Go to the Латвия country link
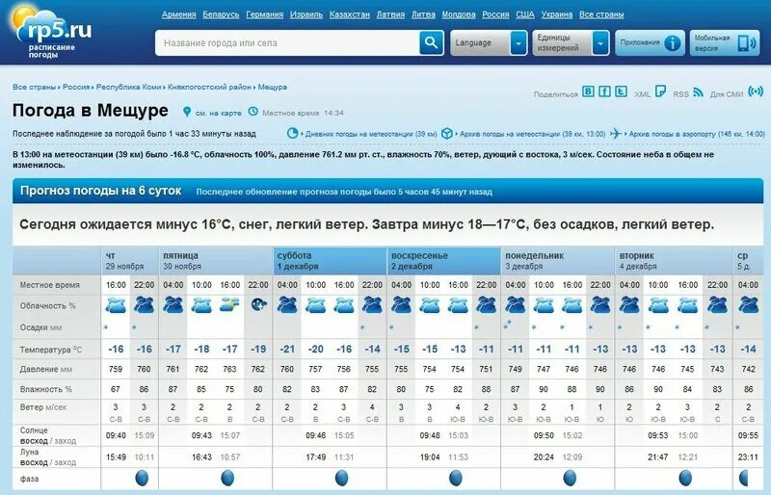771x495 pixels. click(x=390, y=14)
